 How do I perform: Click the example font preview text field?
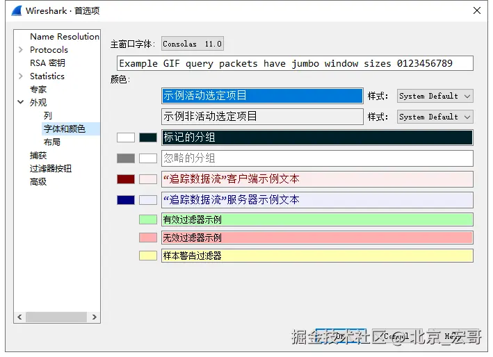point(295,63)
